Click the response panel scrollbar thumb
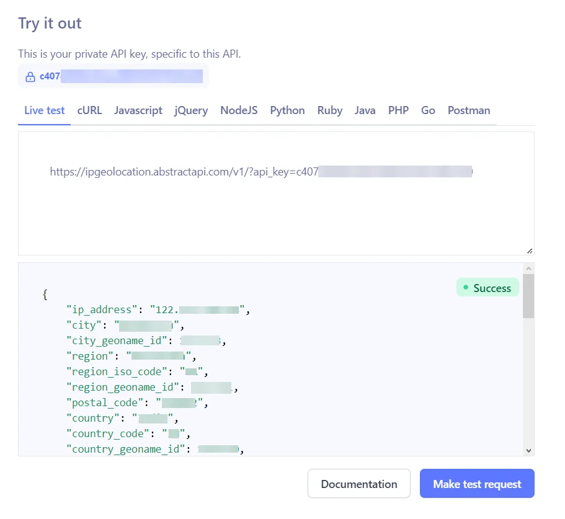 point(528,296)
